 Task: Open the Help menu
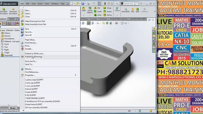(62, 4)
